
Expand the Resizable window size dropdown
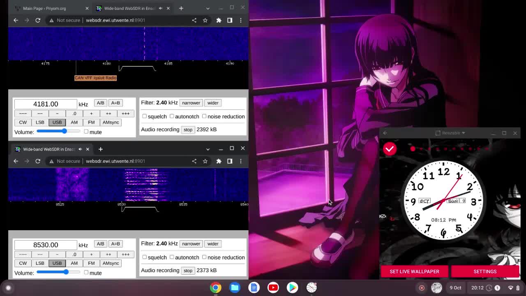pyautogui.click(x=450, y=133)
